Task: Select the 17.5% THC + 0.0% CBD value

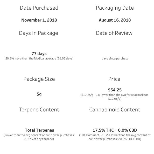Action: point(115,130)
